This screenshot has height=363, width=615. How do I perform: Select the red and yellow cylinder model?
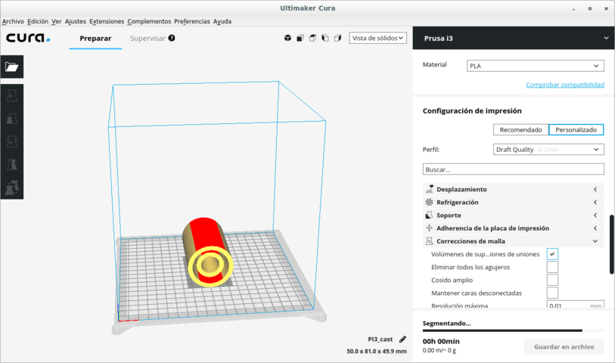tap(209, 251)
